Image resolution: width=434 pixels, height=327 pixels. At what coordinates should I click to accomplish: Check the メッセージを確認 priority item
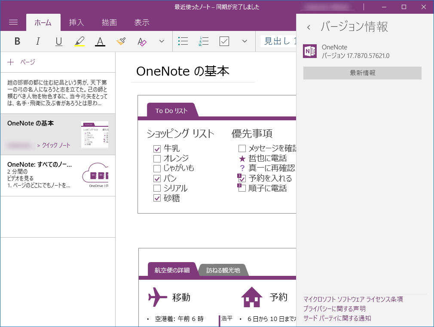242,148
